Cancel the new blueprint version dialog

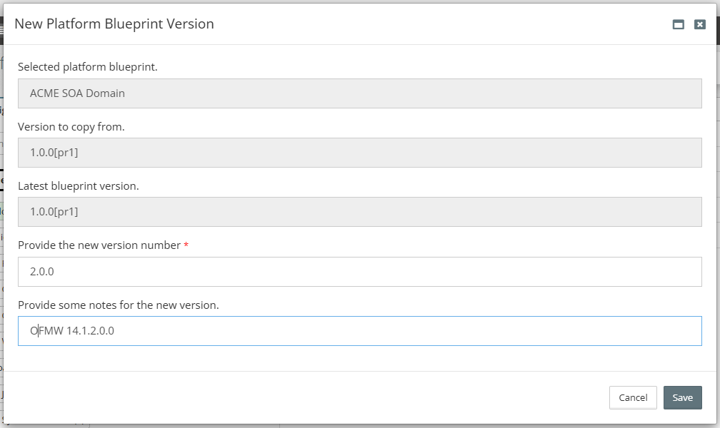point(632,397)
